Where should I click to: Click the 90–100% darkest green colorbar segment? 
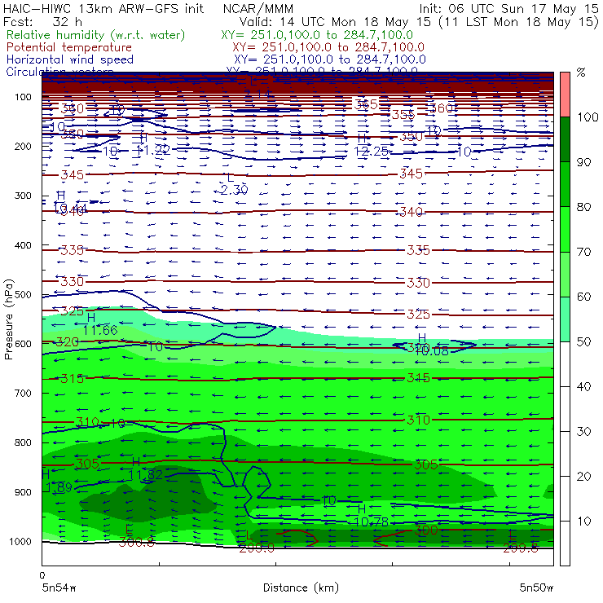565,139
